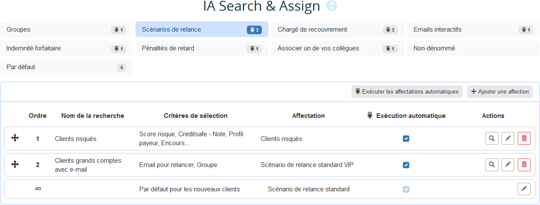Click the robot badge on Pénalités de retard
Screen dimensions: 540x205
254,49
